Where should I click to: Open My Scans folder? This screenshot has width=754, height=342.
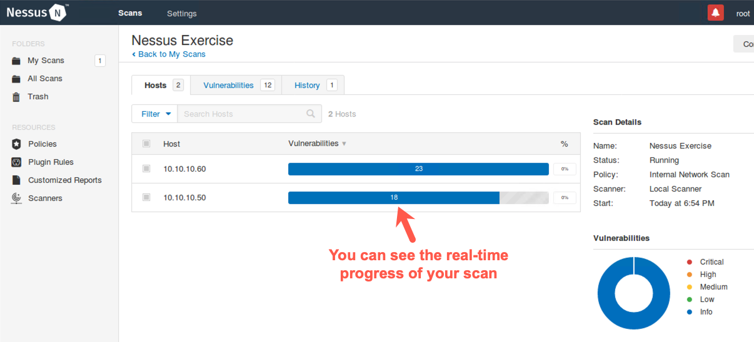tap(46, 61)
